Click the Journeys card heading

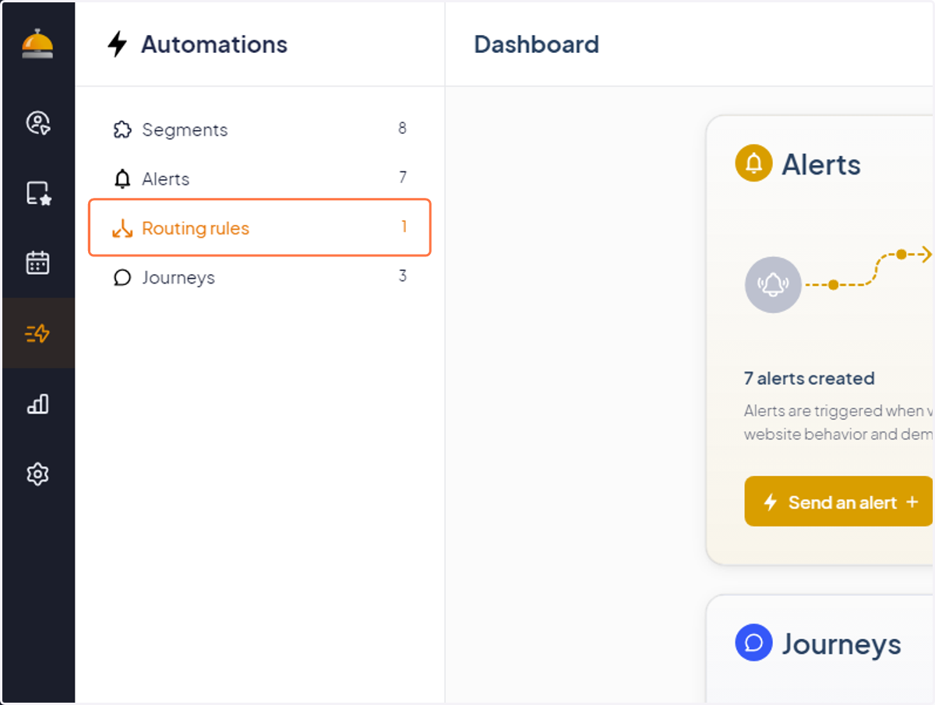click(x=841, y=644)
